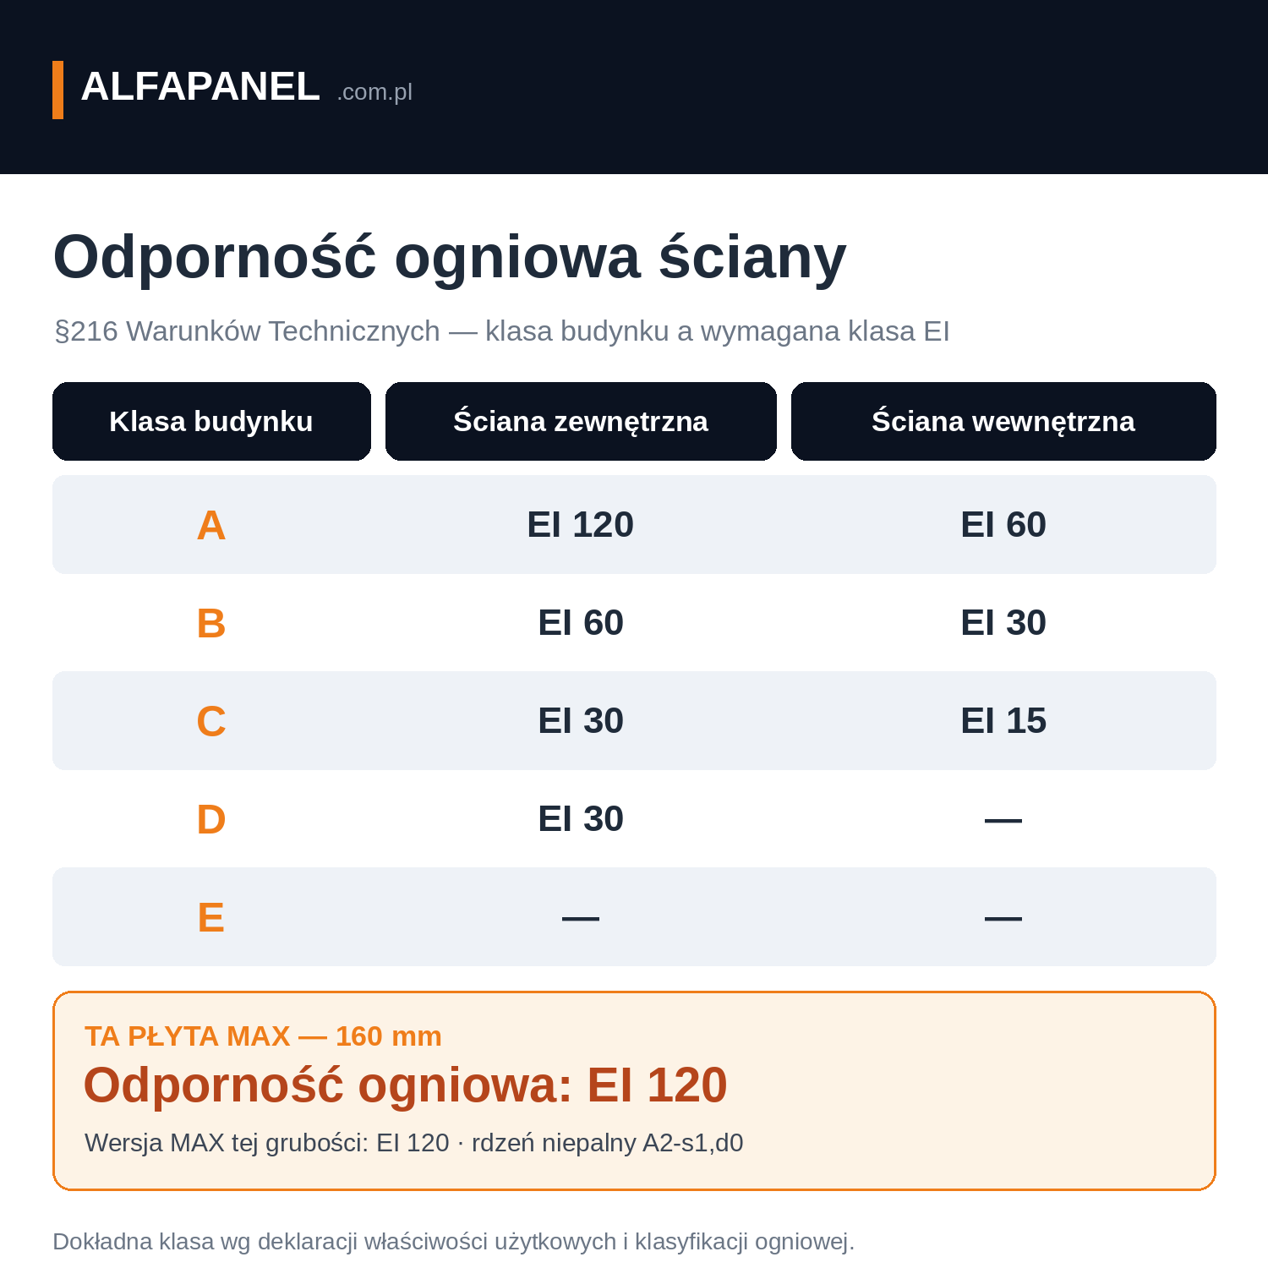The height and width of the screenshot is (1268, 1268).
Task: Click the Odporność ogniowa ściany heading
Action: tap(450, 257)
